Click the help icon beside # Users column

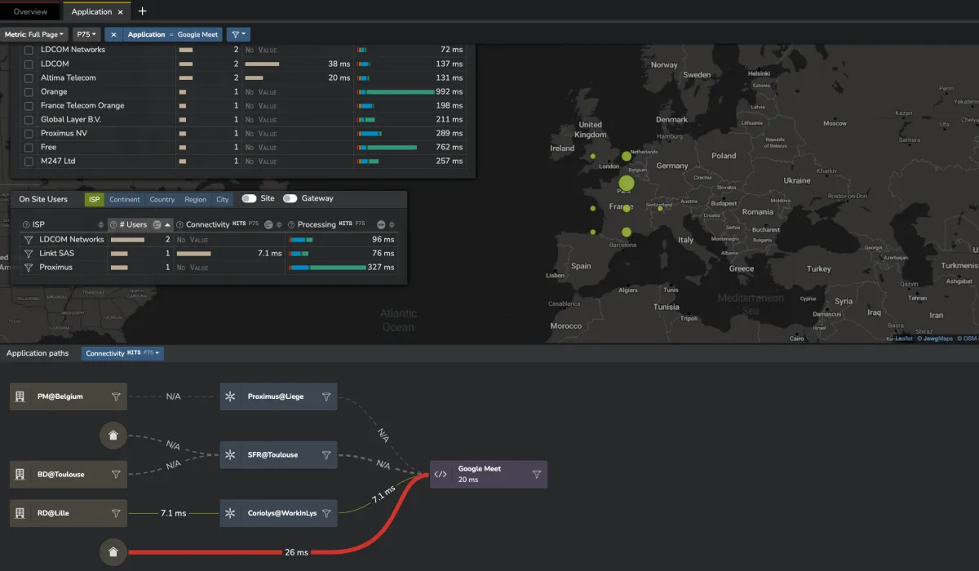point(113,224)
